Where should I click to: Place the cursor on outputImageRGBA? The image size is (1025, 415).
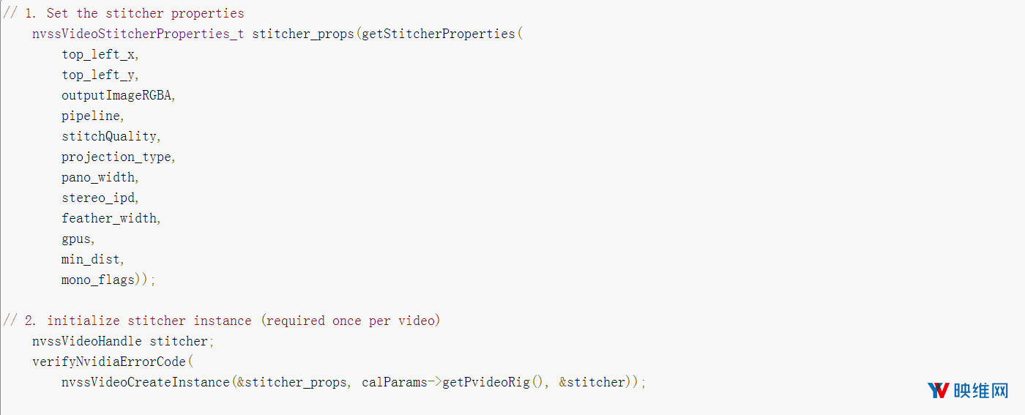click(x=117, y=95)
